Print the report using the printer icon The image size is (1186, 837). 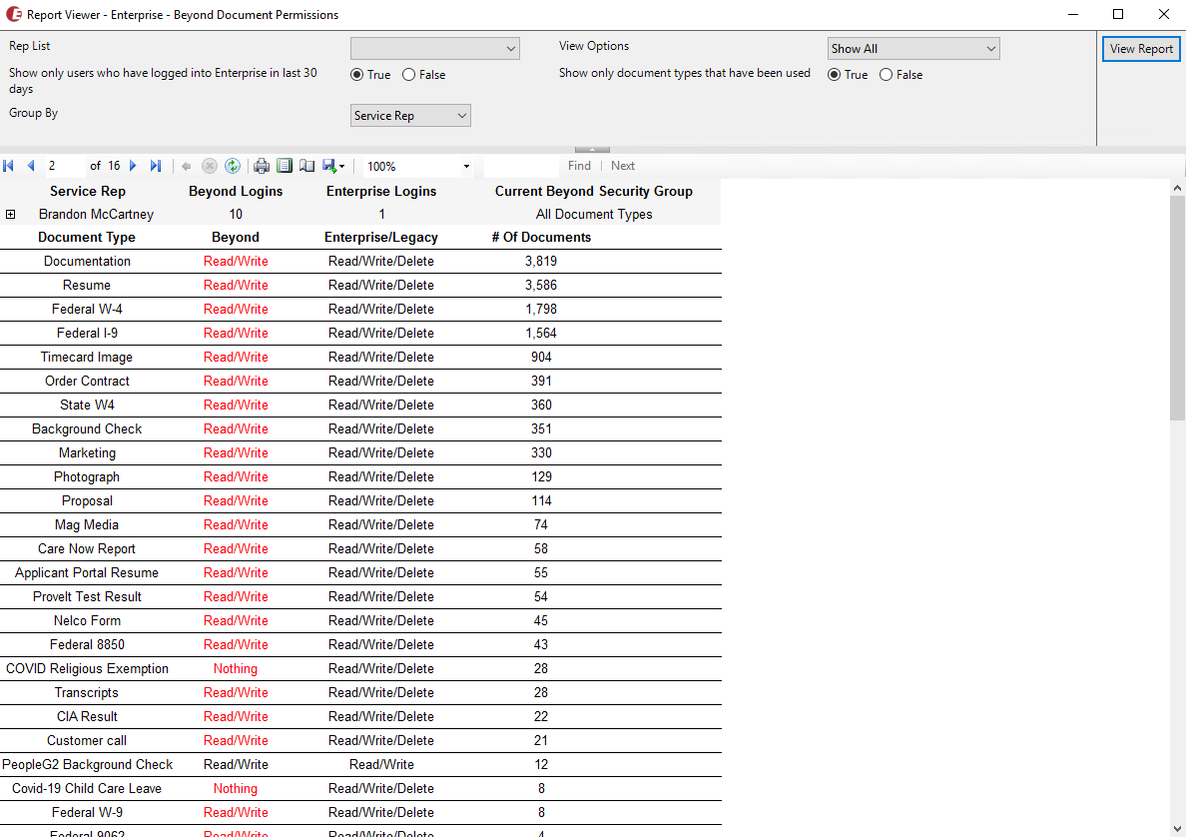tap(262, 166)
